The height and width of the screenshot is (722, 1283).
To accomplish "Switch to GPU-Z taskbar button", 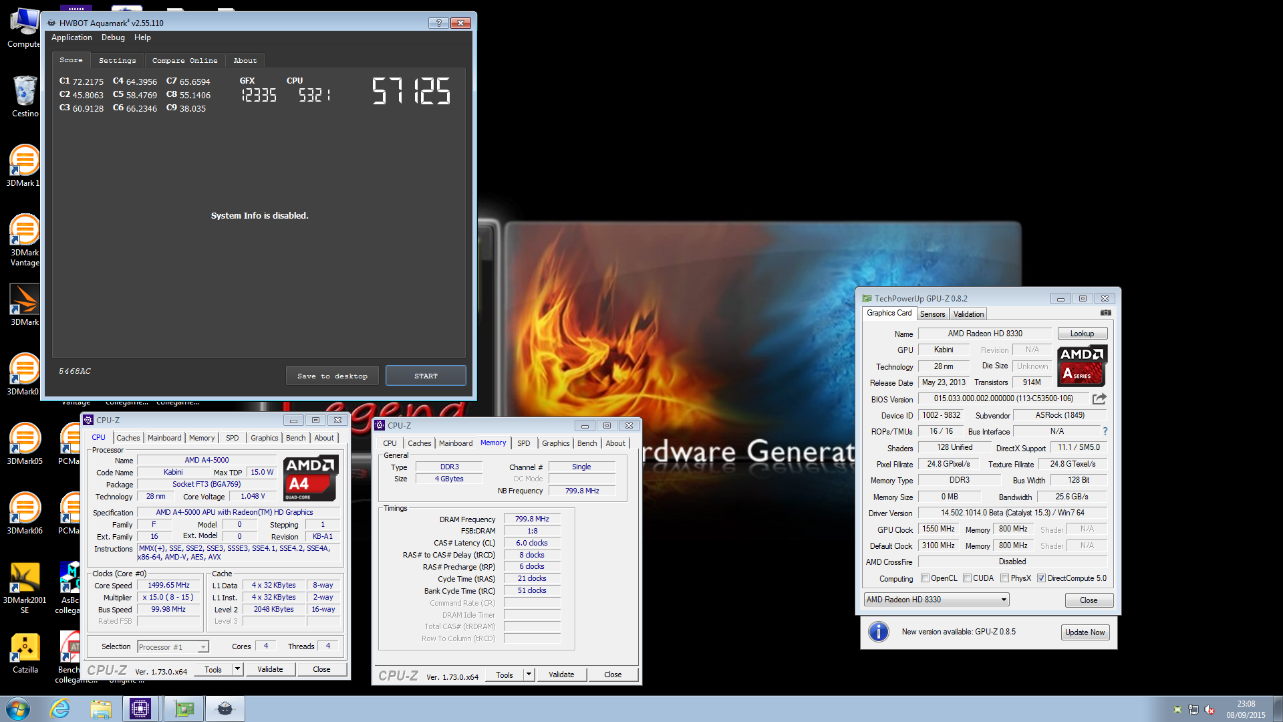I will [x=184, y=709].
